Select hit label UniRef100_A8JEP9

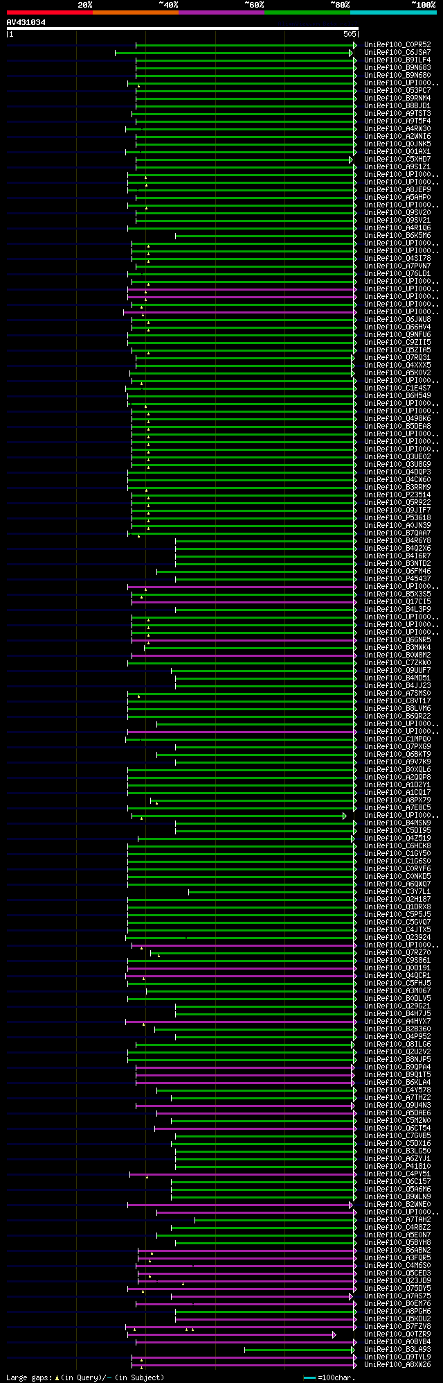pyautogui.click(x=397, y=190)
